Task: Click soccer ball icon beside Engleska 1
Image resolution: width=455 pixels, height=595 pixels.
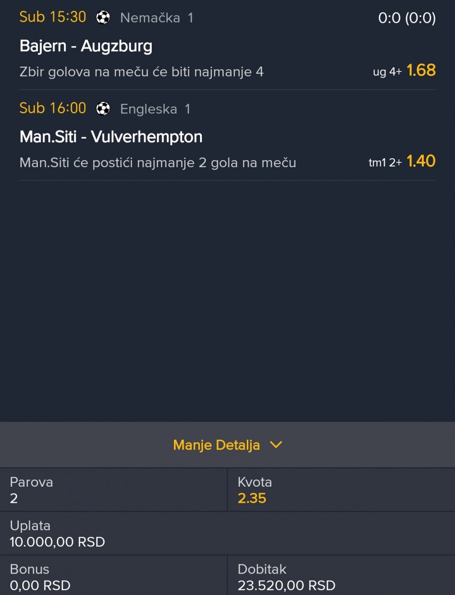Action: [103, 109]
